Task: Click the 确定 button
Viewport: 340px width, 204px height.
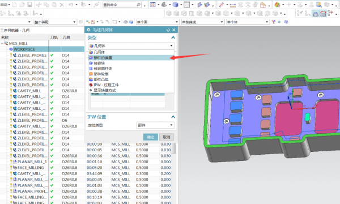Action: pos(151,137)
